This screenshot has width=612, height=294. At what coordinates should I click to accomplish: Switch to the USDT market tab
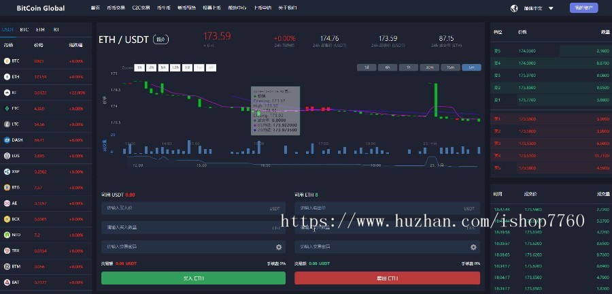point(7,29)
